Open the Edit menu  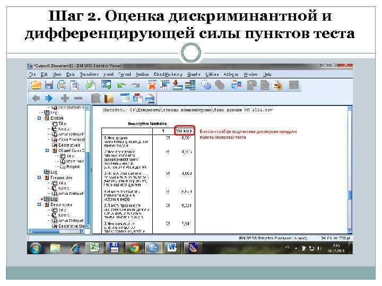44,75
